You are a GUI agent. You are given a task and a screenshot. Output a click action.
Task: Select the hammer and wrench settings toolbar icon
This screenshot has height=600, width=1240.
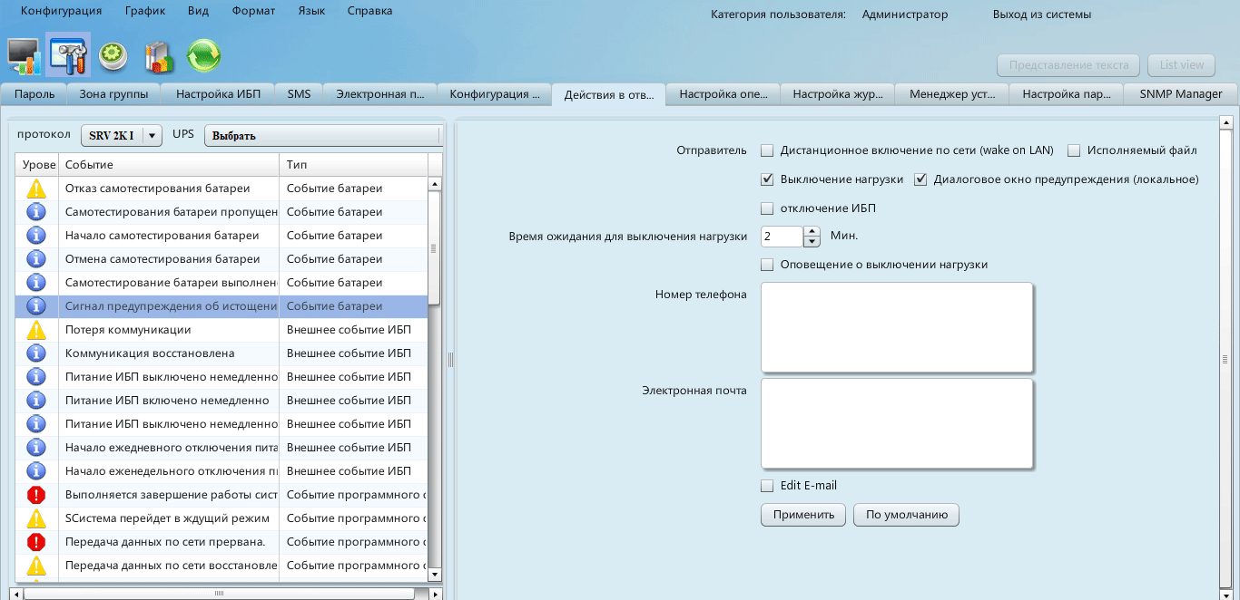[68, 57]
